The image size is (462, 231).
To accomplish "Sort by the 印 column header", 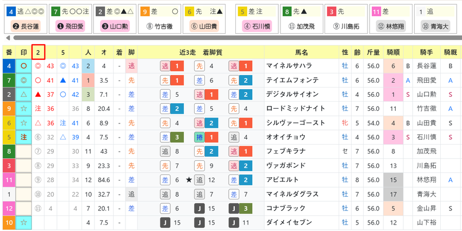I will pos(24,52).
